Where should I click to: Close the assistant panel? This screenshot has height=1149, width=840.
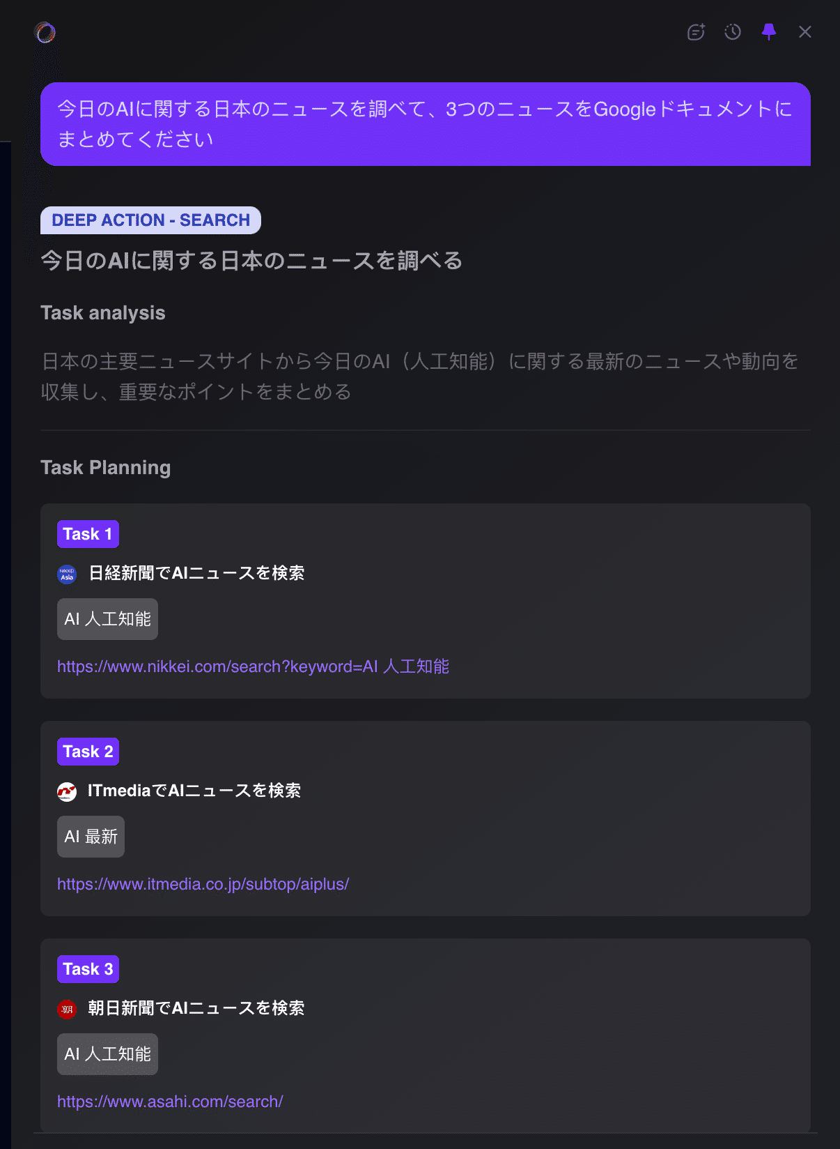click(x=805, y=32)
